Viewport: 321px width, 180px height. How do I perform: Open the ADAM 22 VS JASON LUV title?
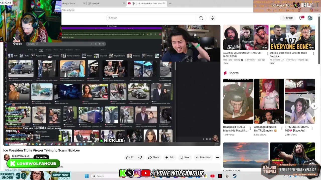tap(243, 54)
